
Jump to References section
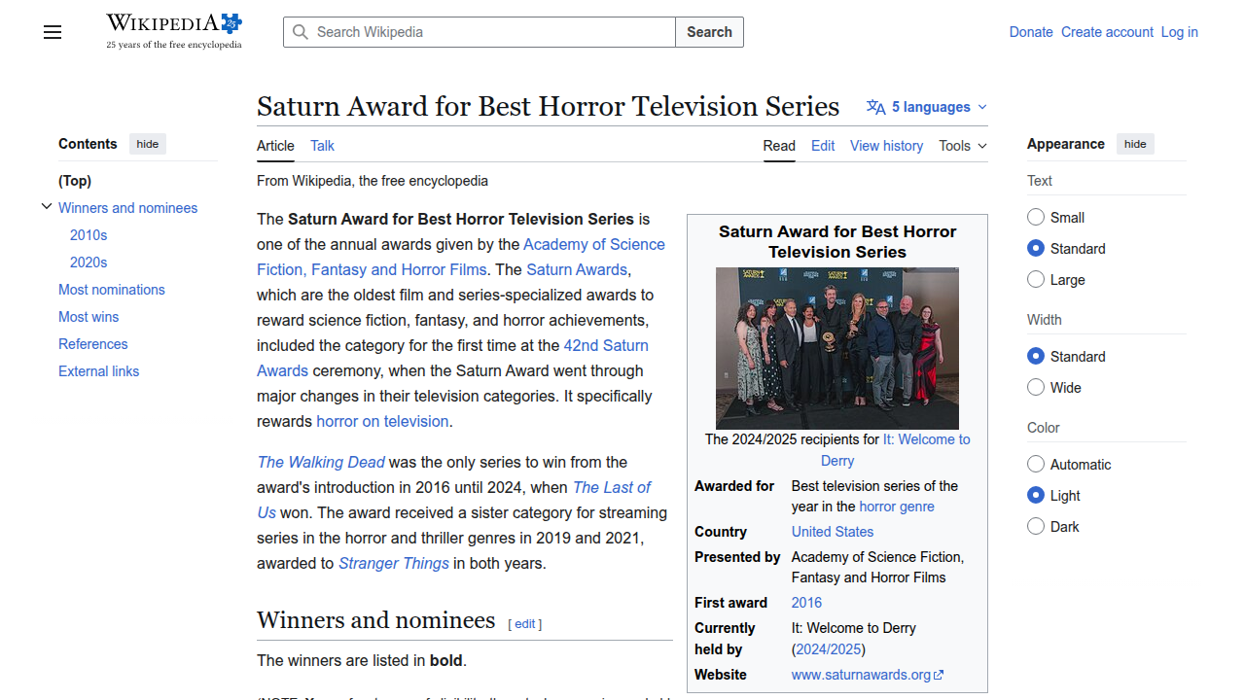(93, 344)
